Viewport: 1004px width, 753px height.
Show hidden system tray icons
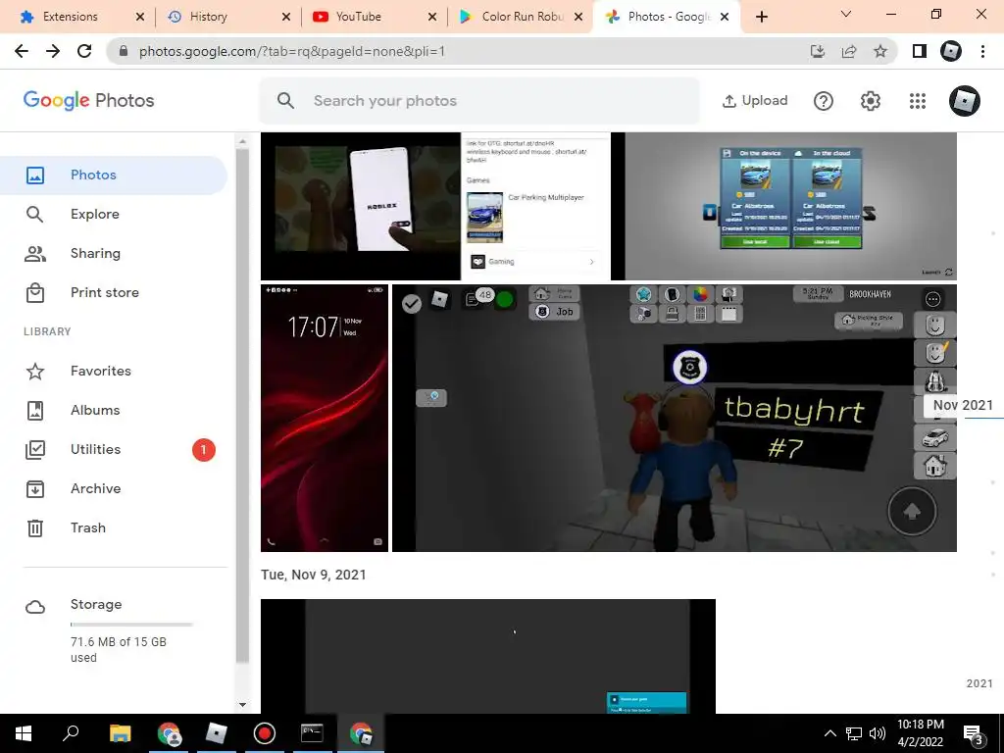point(829,733)
